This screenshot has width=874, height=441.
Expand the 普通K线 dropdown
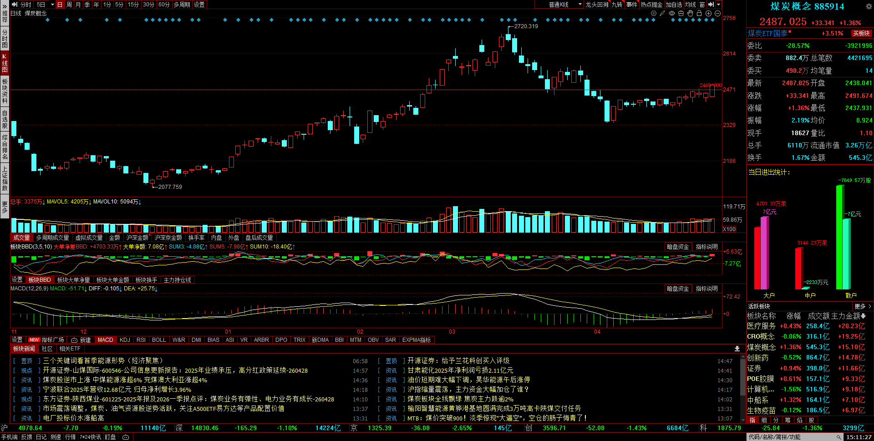tap(580, 5)
